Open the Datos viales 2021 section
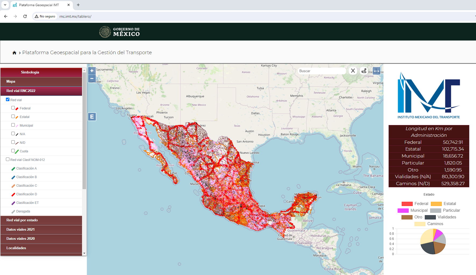This screenshot has width=476, height=275. [41, 229]
